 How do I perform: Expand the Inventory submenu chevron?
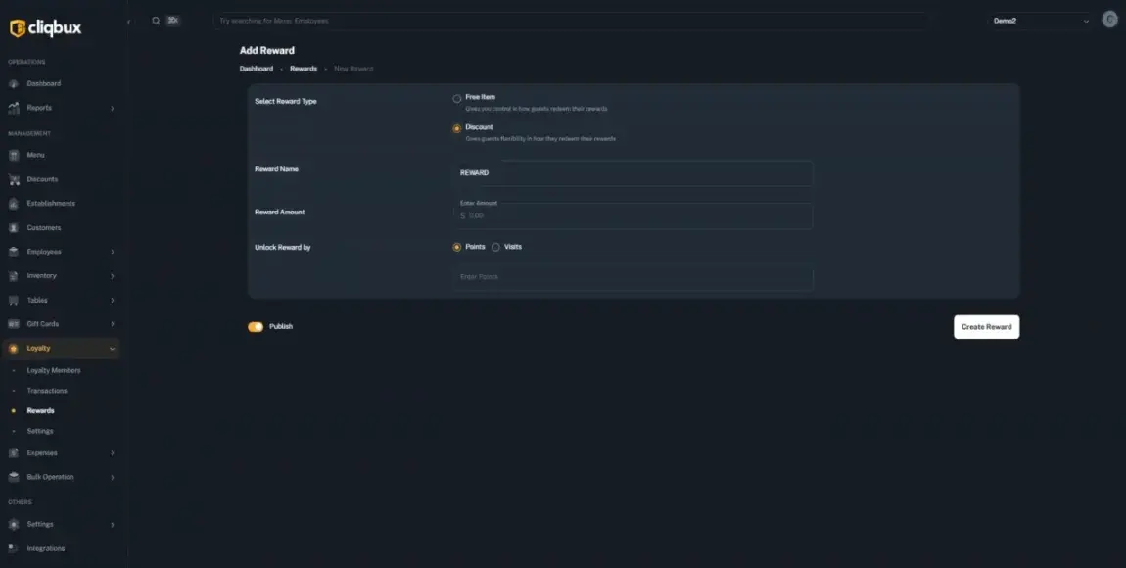pyautogui.click(x=112, y=276)
